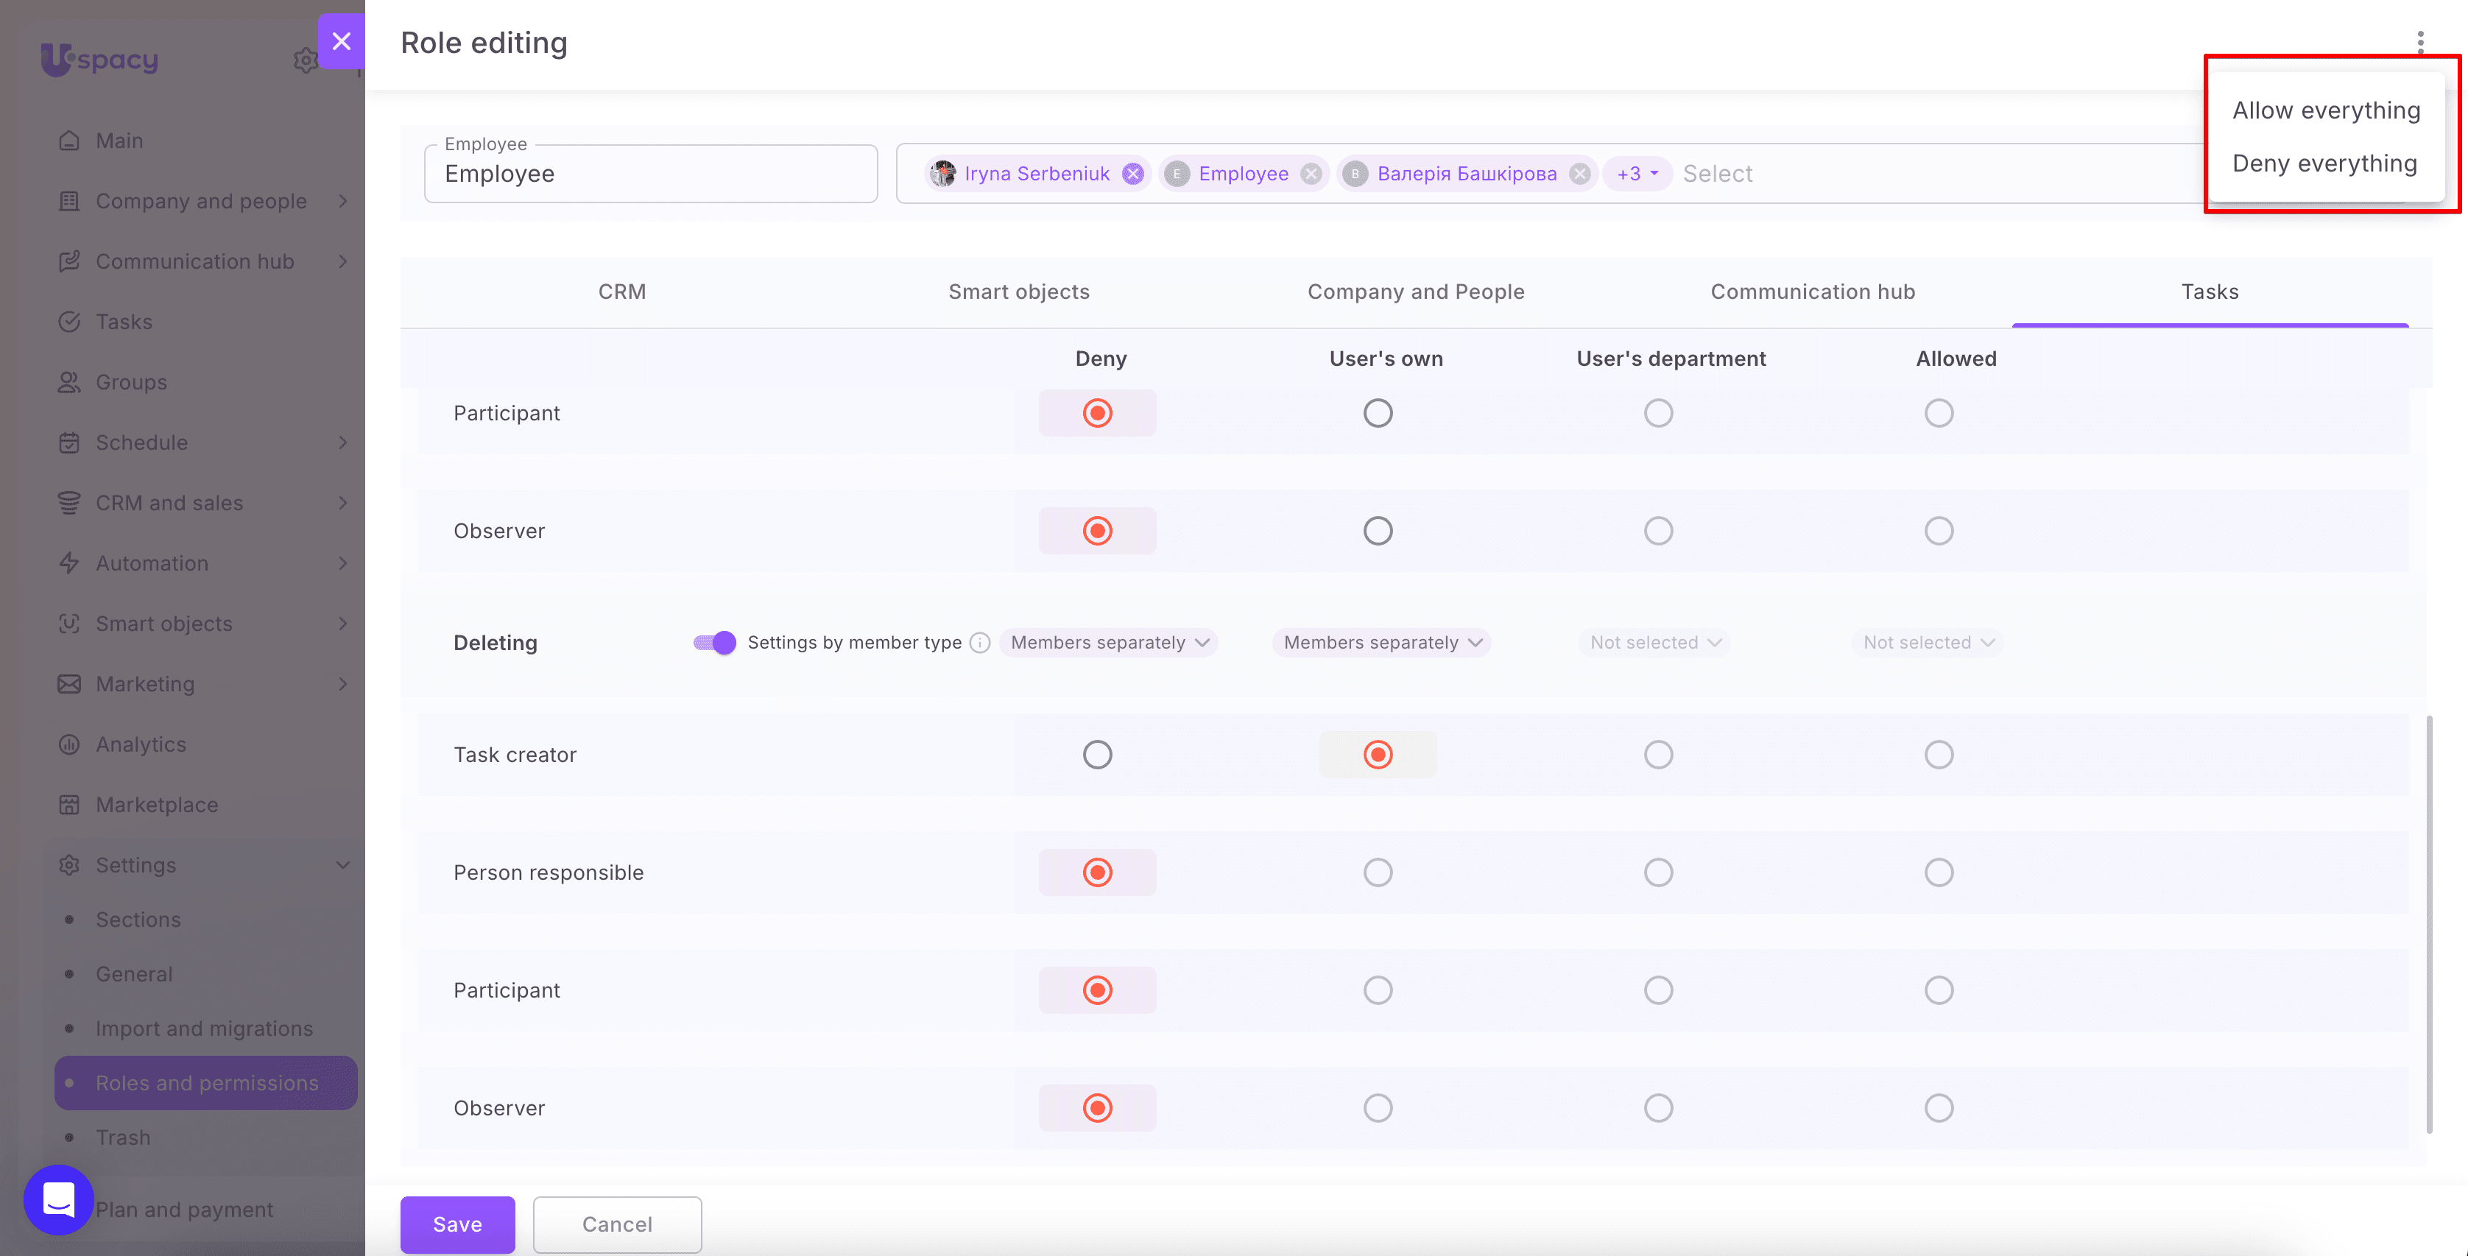The height and width of the screenshot is (1256, 2468).
Task: Open Analytics from the sidebar
Action: [x=141, y=744]
